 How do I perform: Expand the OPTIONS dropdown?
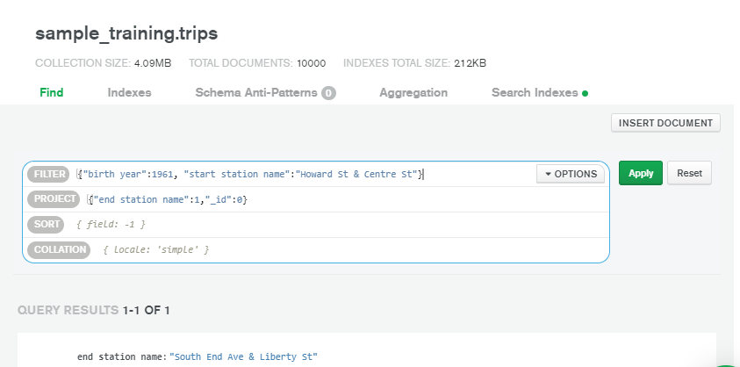coord(571,174)
